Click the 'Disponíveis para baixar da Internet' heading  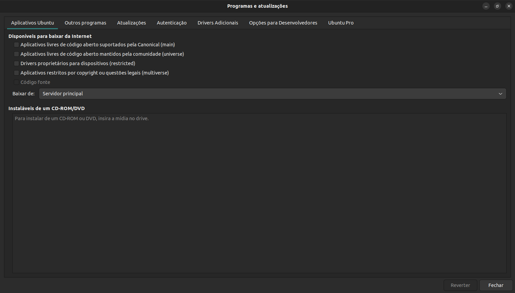[x=50, y=36]
